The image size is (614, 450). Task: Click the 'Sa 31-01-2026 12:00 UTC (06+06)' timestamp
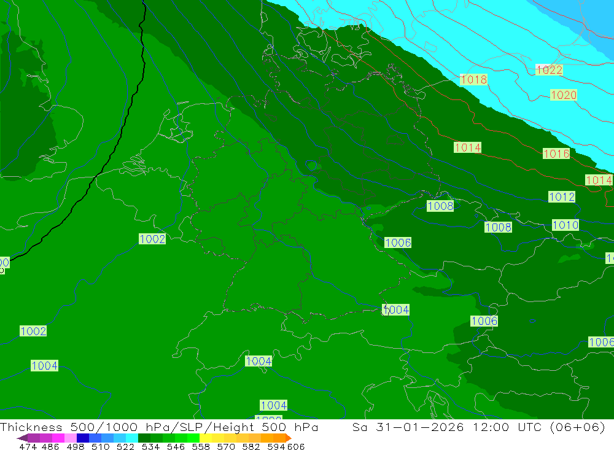(478, 427)
